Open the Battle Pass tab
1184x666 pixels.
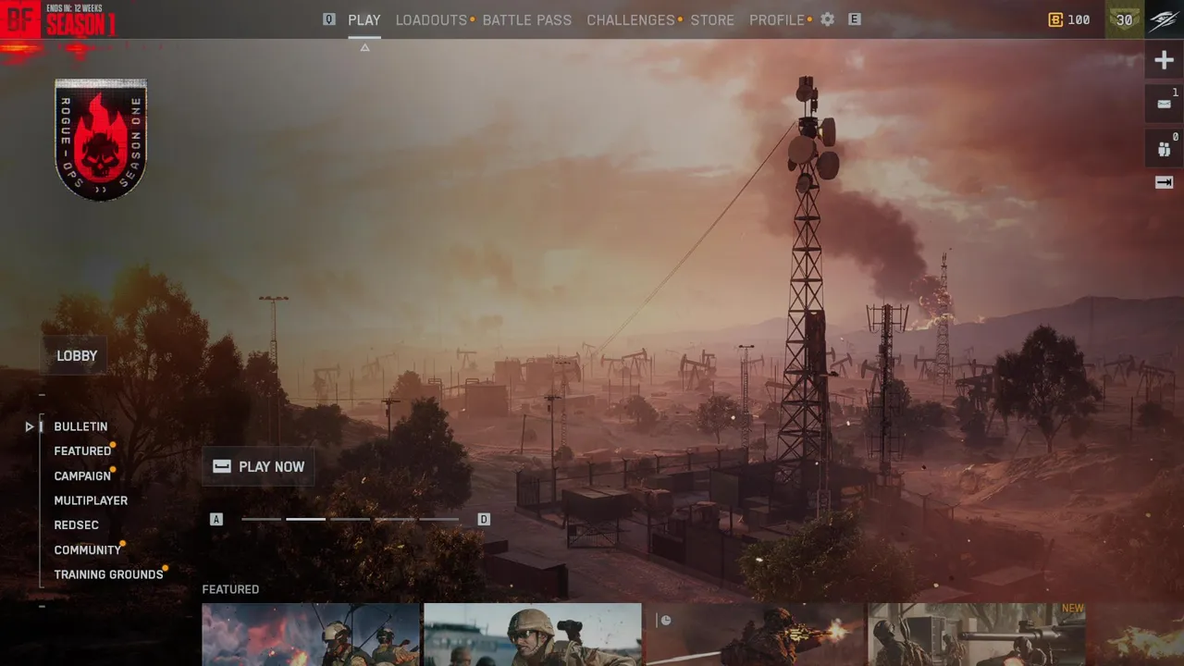(527, 19)
